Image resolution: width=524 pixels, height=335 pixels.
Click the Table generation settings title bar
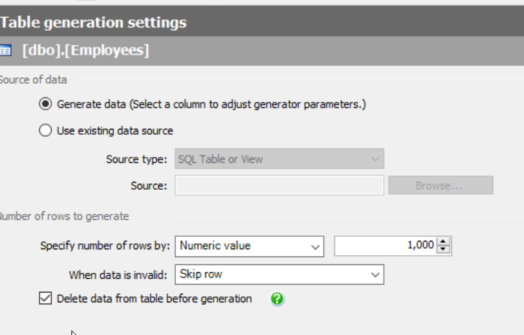[x=93, y=22]
